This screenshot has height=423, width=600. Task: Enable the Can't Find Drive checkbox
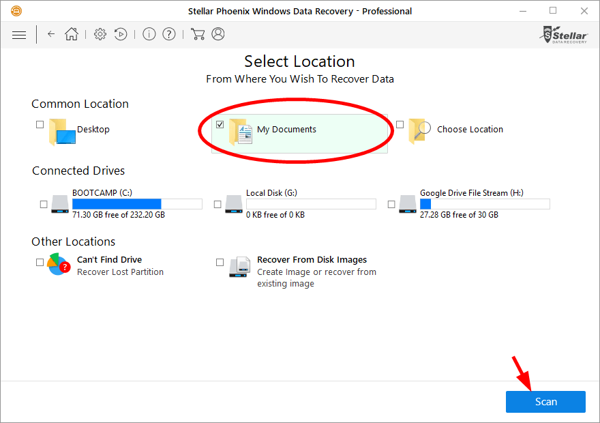[x=40, y=262]
